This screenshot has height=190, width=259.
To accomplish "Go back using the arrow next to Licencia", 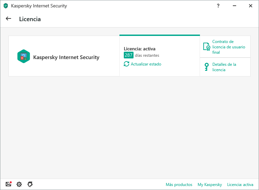I will [x=8, y=19].
